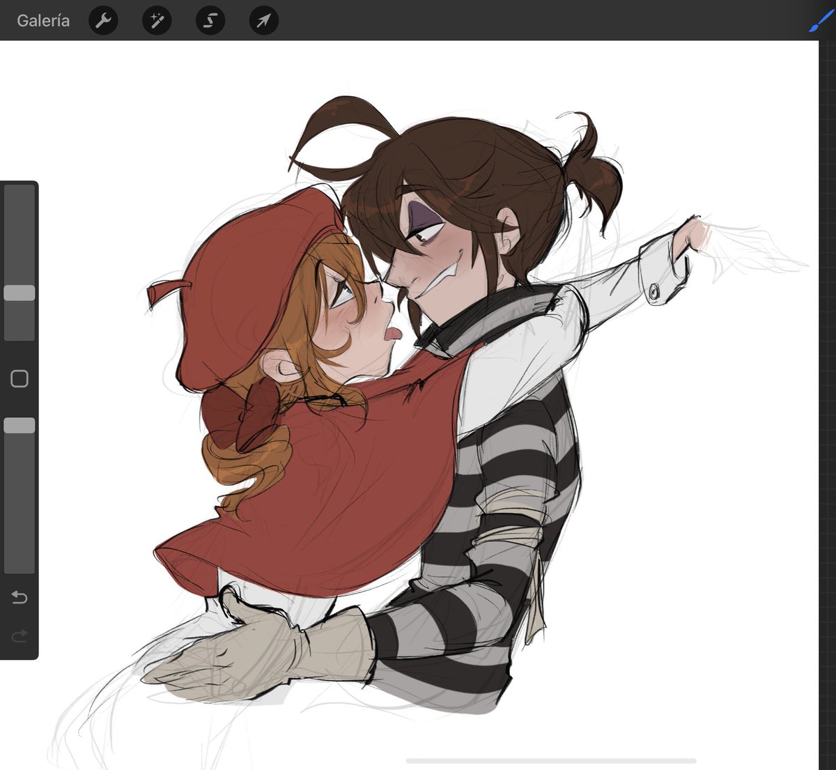Image resolution: width=836 pixels, height=770 pixels.
Task: Undo last stroke with the undo arrow
Action: click(x=20, y=597)
